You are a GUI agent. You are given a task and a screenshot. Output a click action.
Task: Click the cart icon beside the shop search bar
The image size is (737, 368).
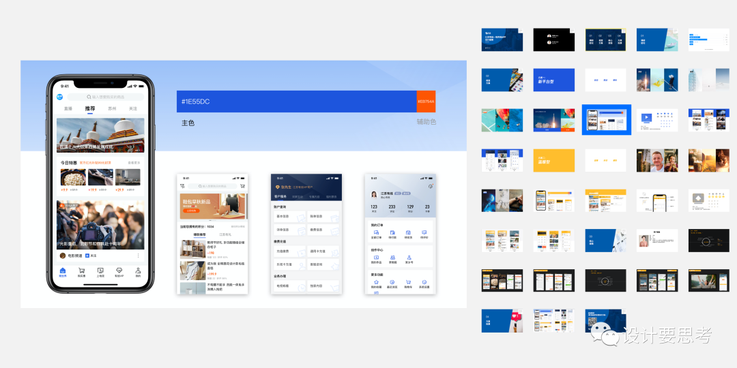point(242,186)
